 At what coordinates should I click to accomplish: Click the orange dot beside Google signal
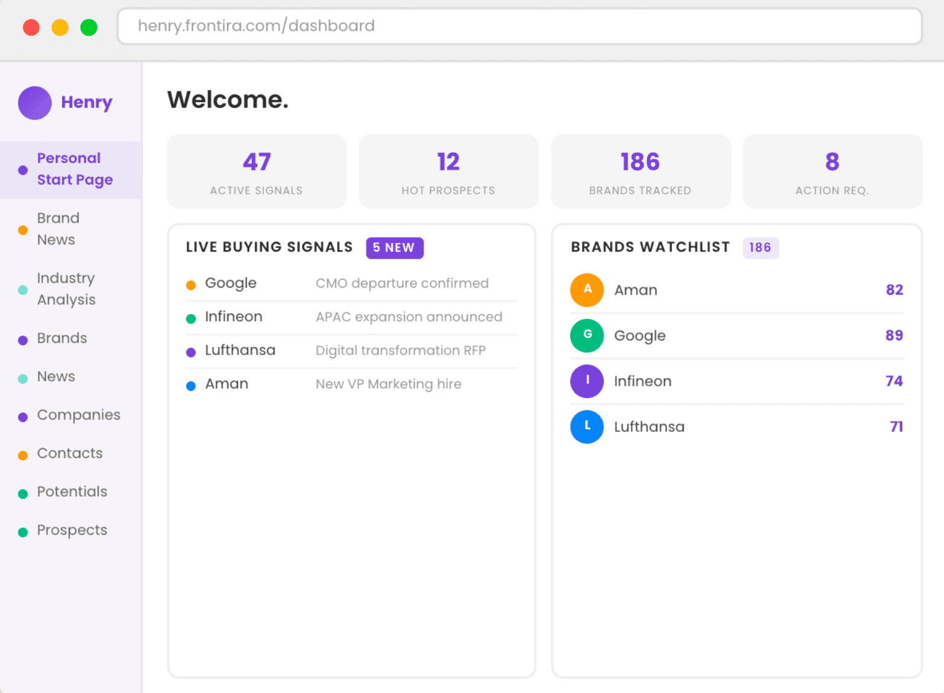pyautogui.click(x=190, y=284)
